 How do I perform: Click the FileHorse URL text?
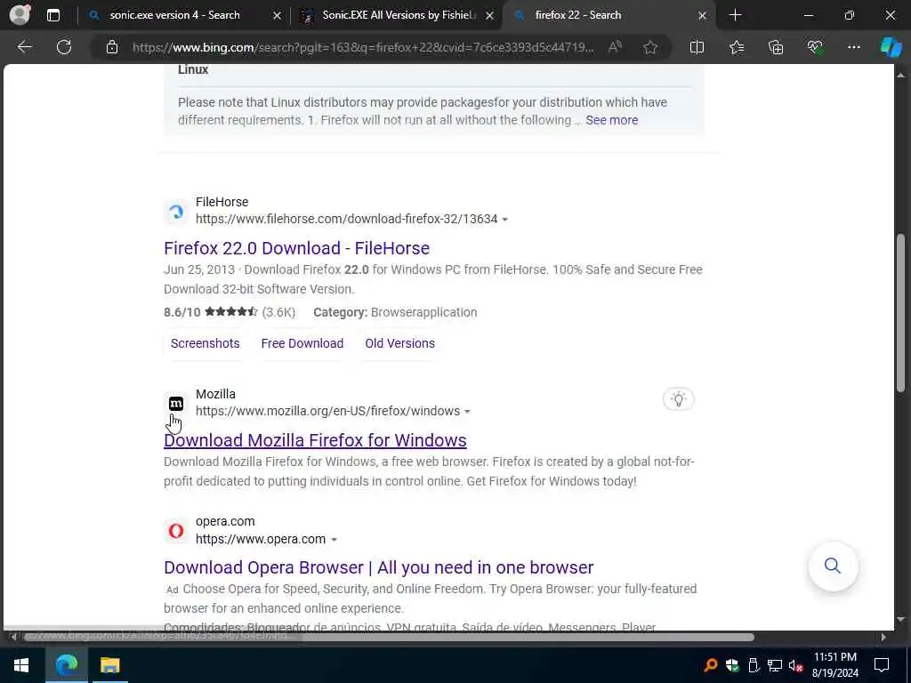click(x=346, y=219)
